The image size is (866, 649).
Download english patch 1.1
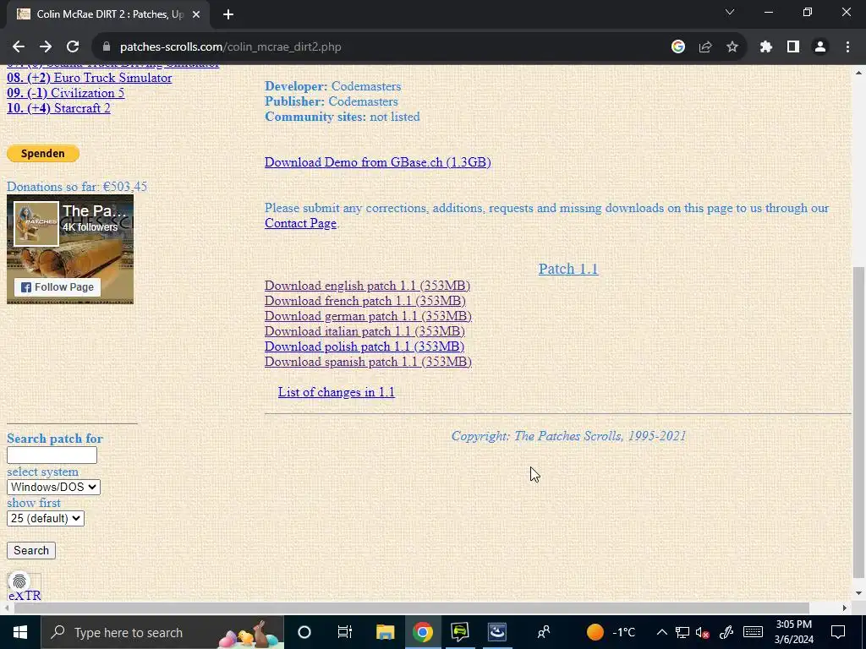pyautogui.click(x=367, y=286)
